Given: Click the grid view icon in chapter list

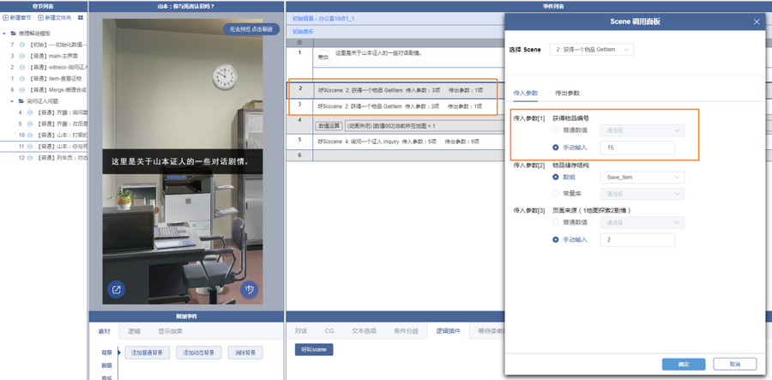Looking at the screenshot, I should [x=81, y=17].
